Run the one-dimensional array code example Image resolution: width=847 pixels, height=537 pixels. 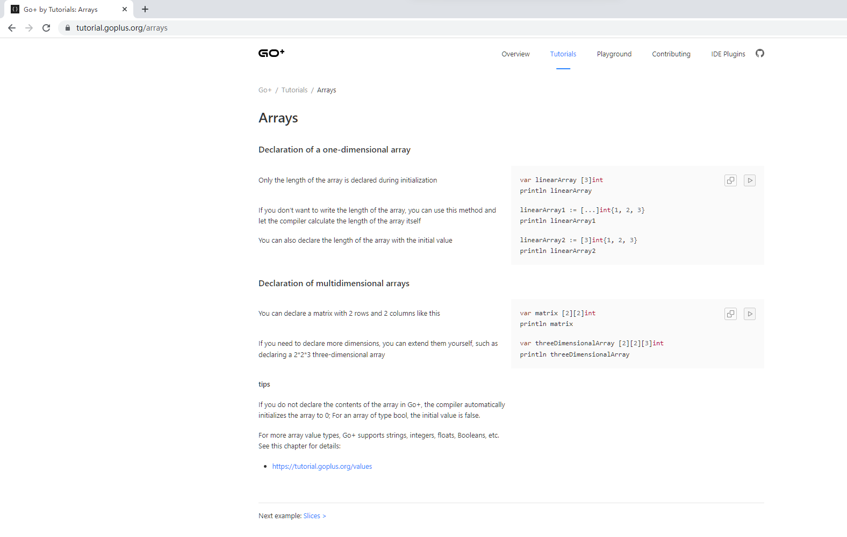pyautogui.click(x=750, y=180)
